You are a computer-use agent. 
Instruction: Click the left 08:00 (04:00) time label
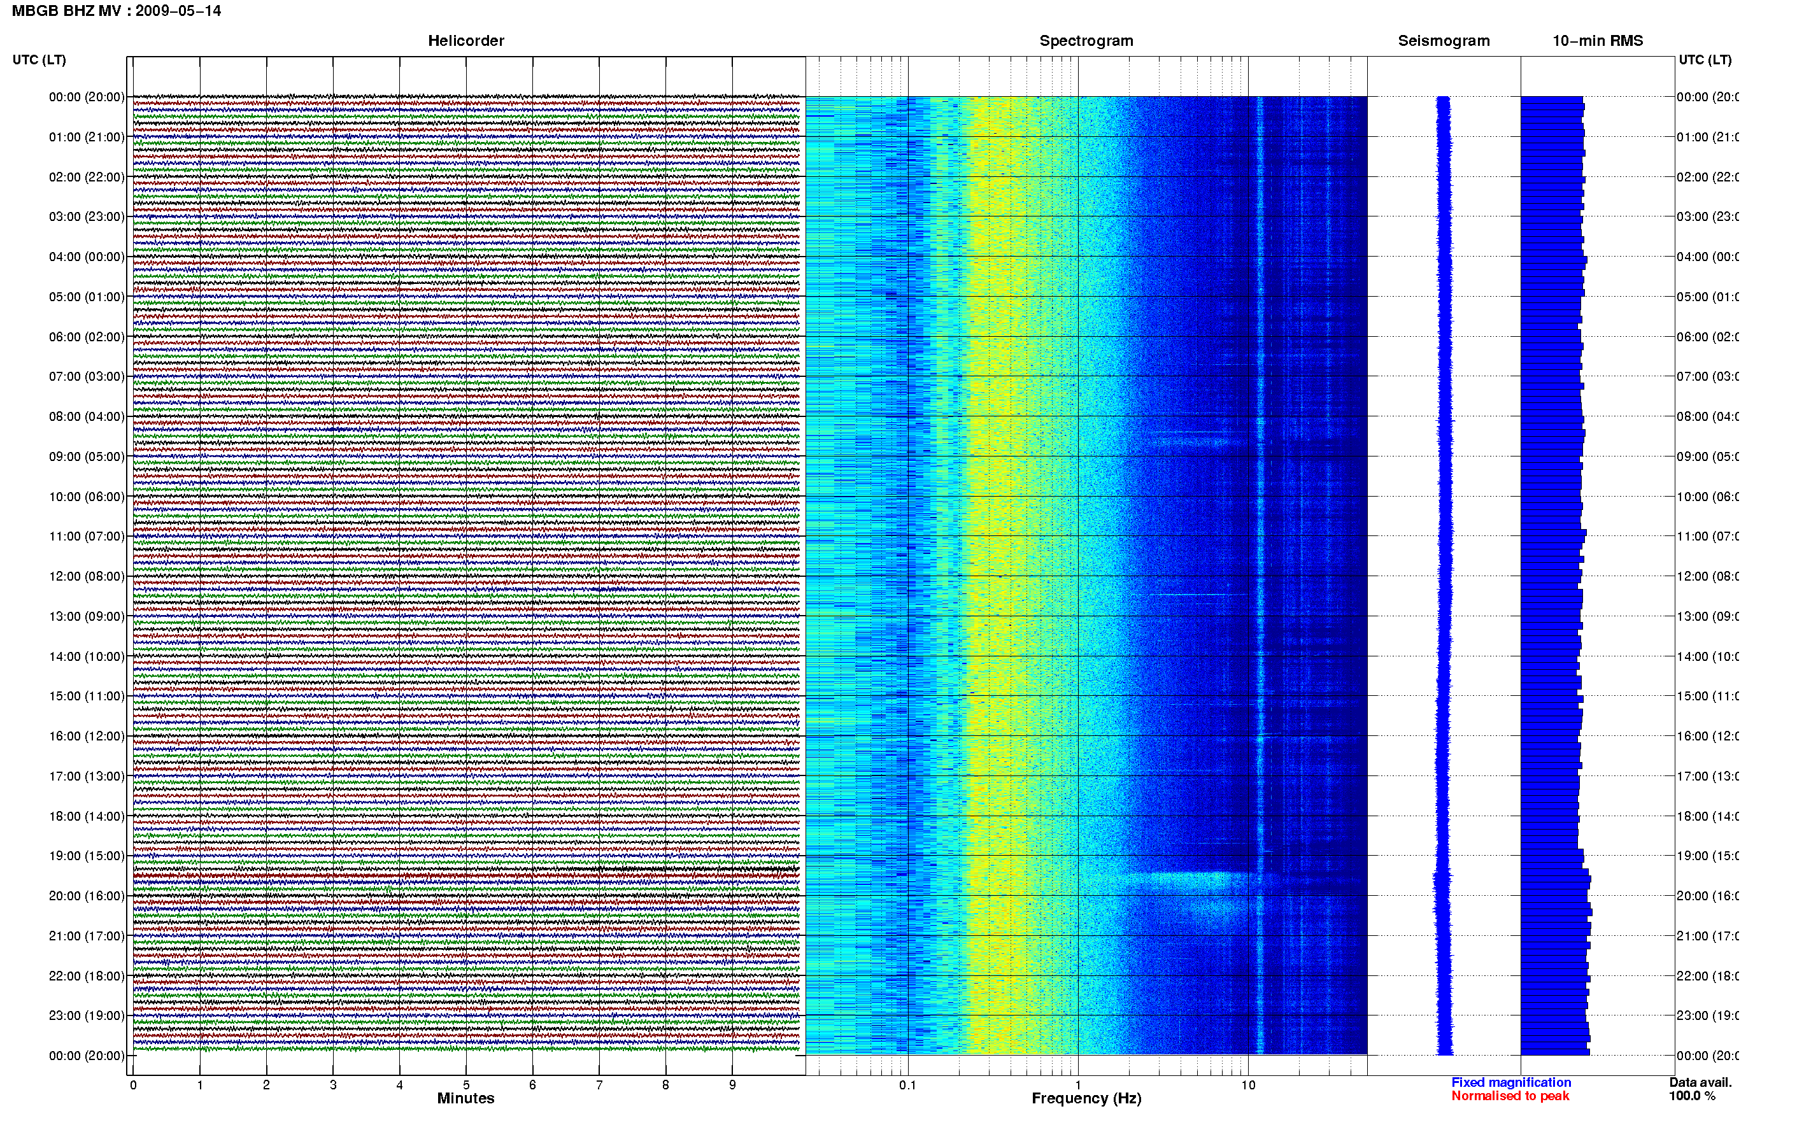(x=87, y=416)
